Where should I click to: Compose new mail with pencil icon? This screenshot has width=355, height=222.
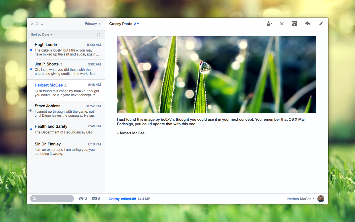click(321, 24)
